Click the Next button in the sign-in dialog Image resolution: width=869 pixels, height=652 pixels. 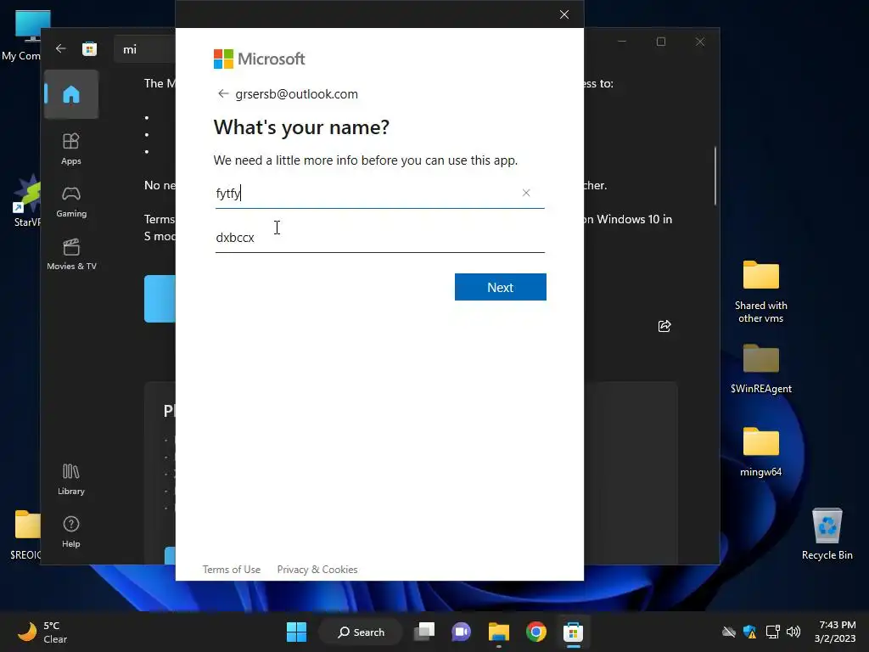point(500,287)
